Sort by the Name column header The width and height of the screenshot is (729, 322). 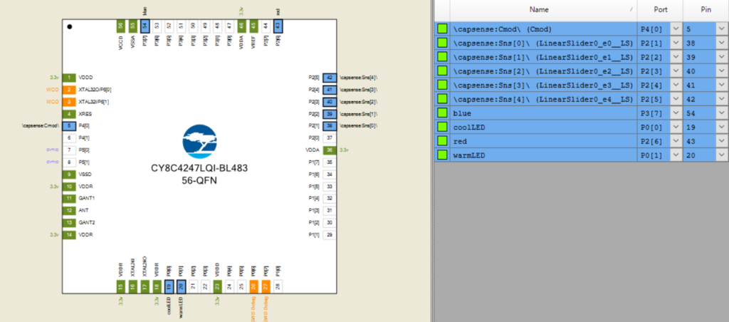coord(543,10)
